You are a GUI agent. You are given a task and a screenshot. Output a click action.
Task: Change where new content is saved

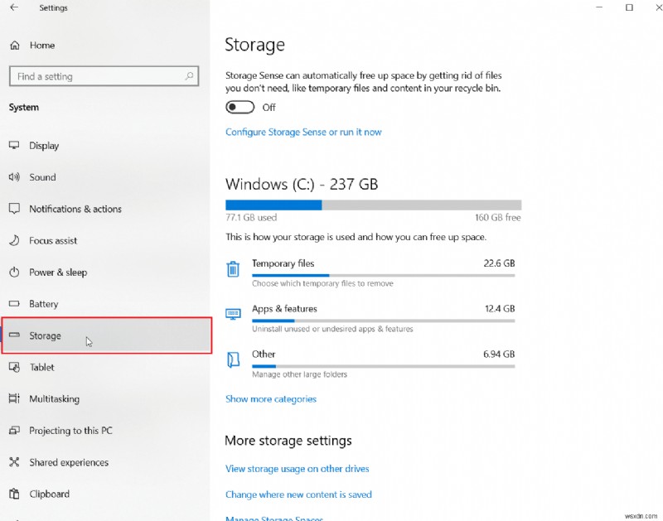pyautogui.click(x=298, y=494)
